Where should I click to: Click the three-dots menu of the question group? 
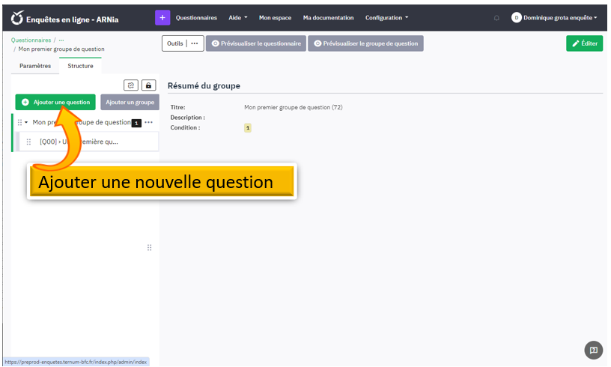coord(149,122)
